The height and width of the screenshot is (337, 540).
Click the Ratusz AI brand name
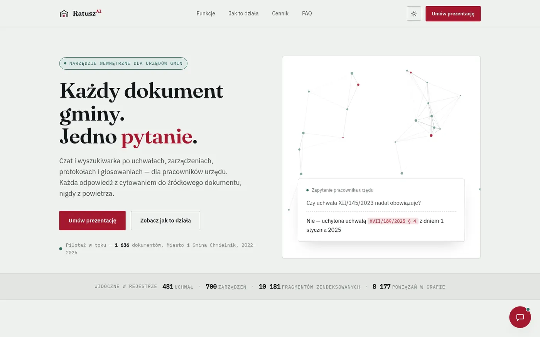coord(87,13)
